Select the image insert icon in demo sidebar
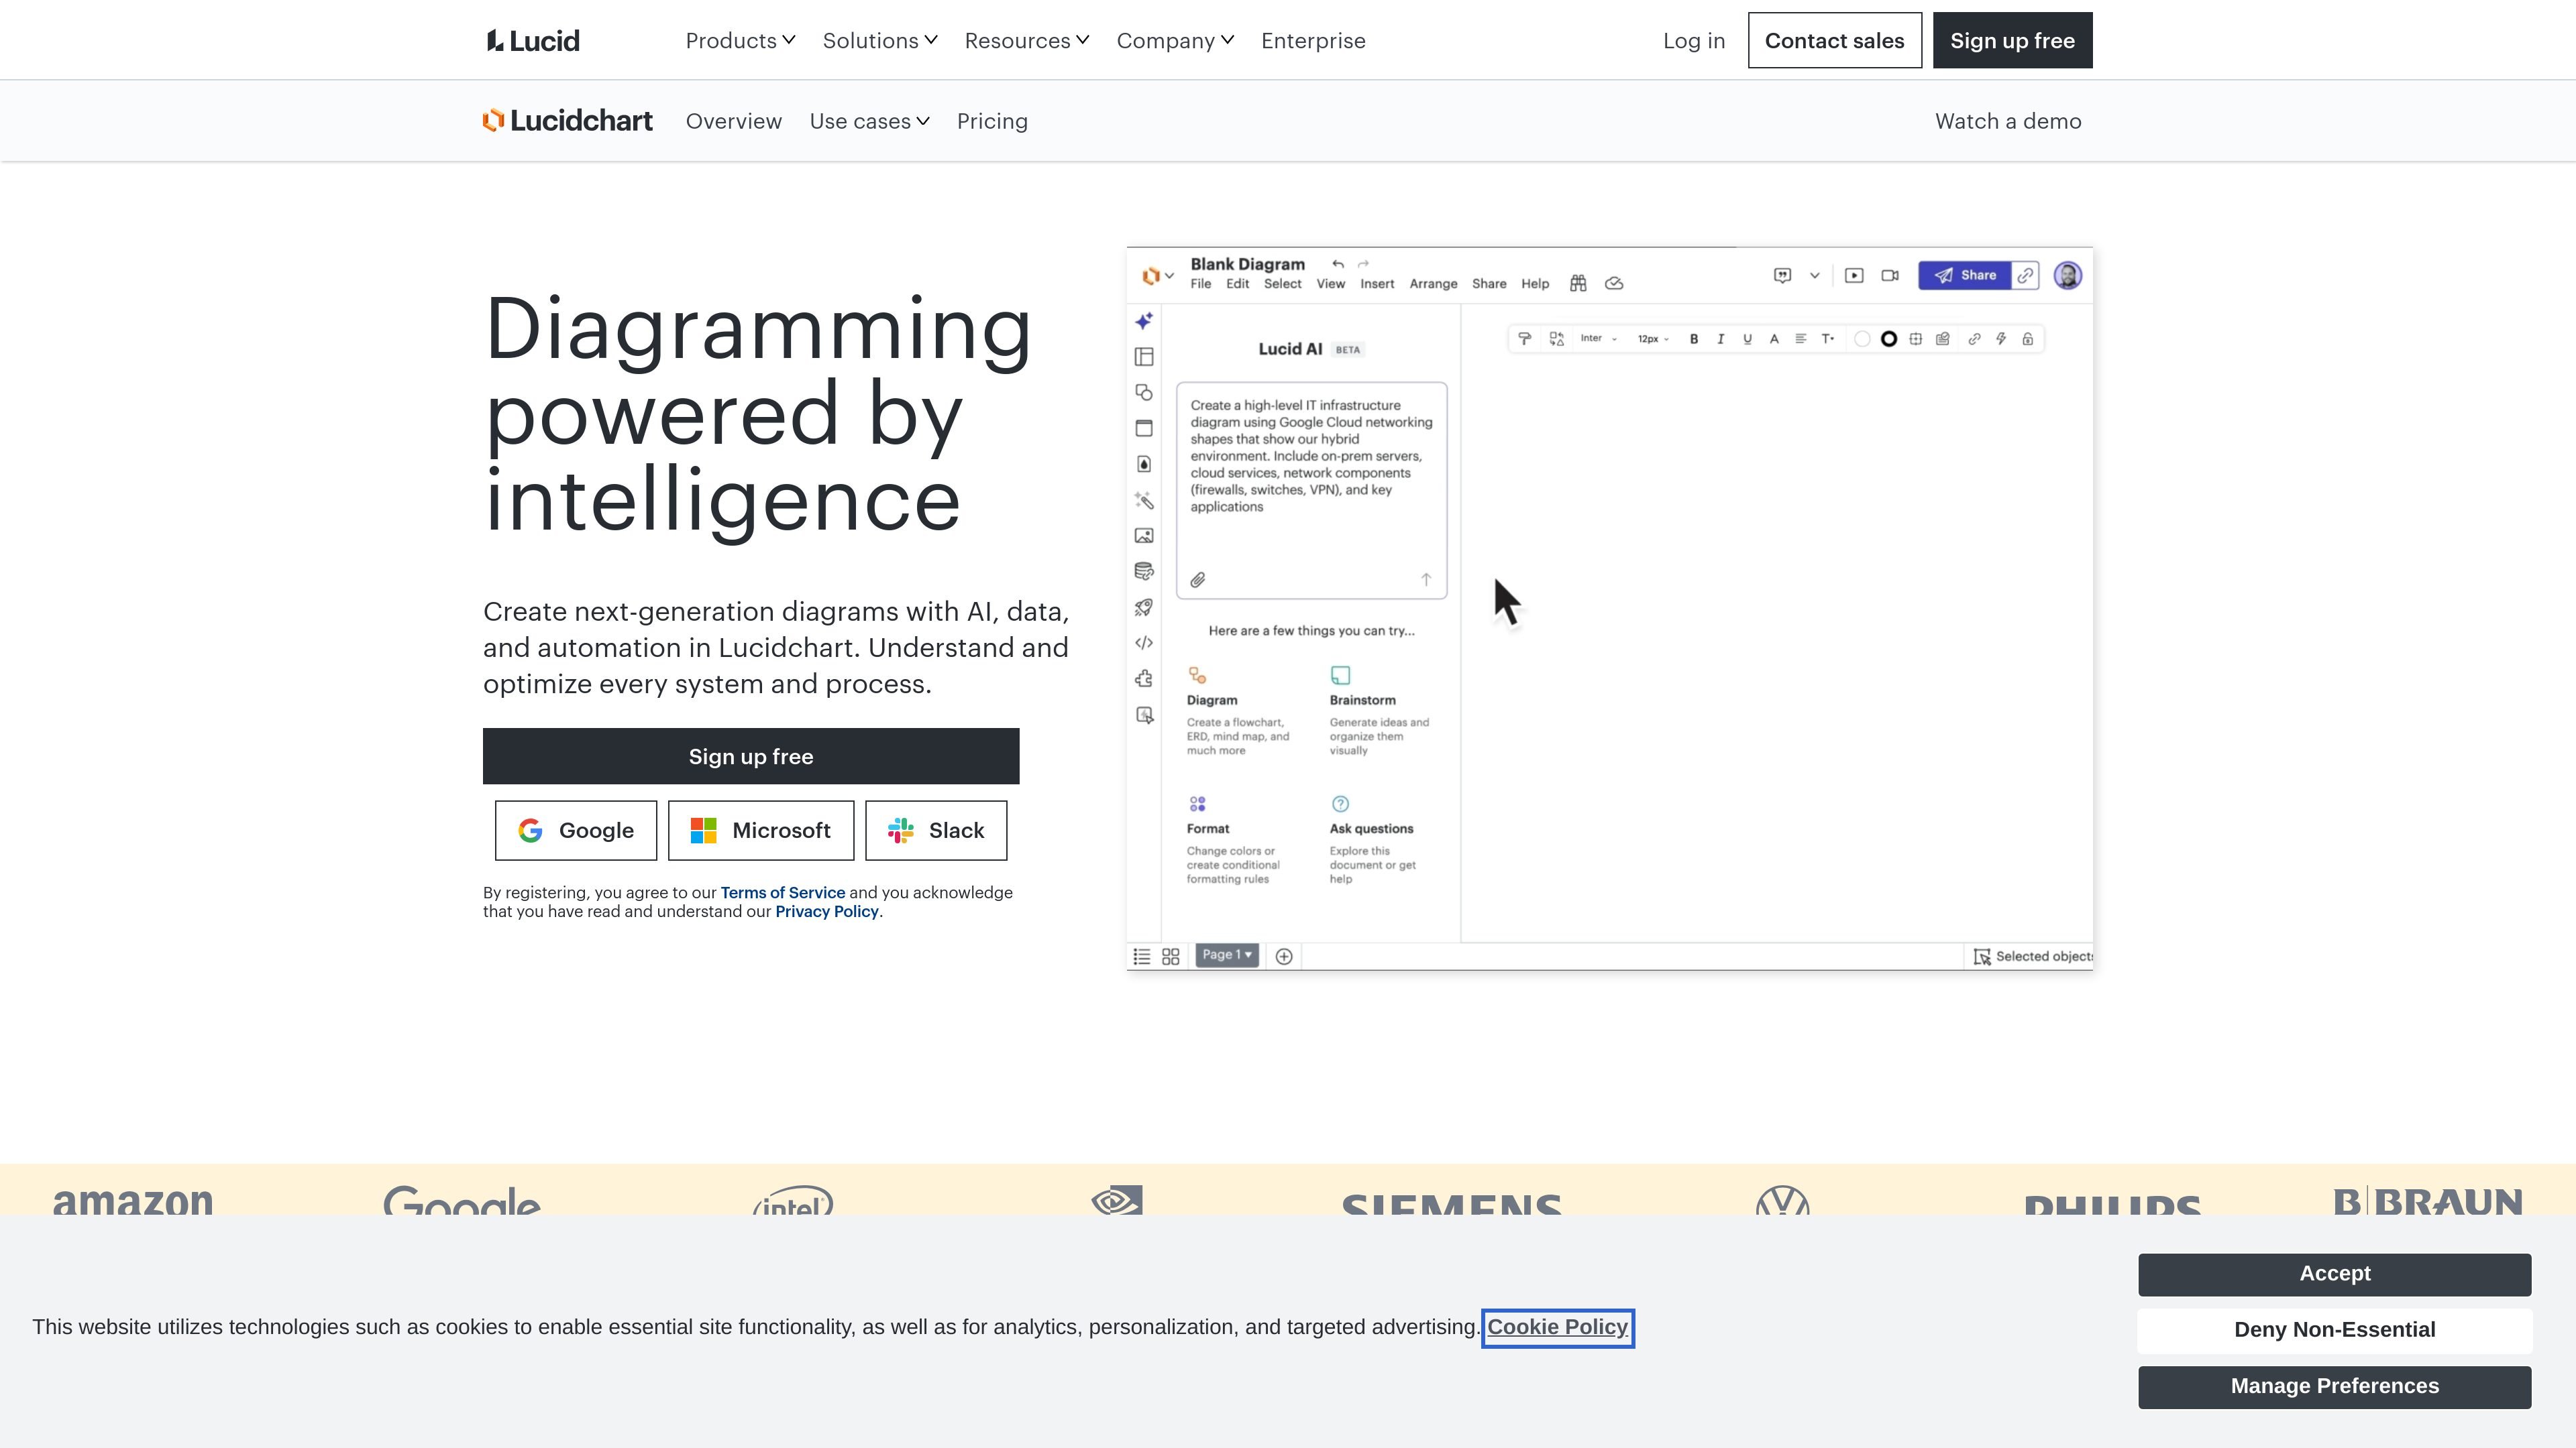Viewport: 2576px width, 1448px height. 1144,536
